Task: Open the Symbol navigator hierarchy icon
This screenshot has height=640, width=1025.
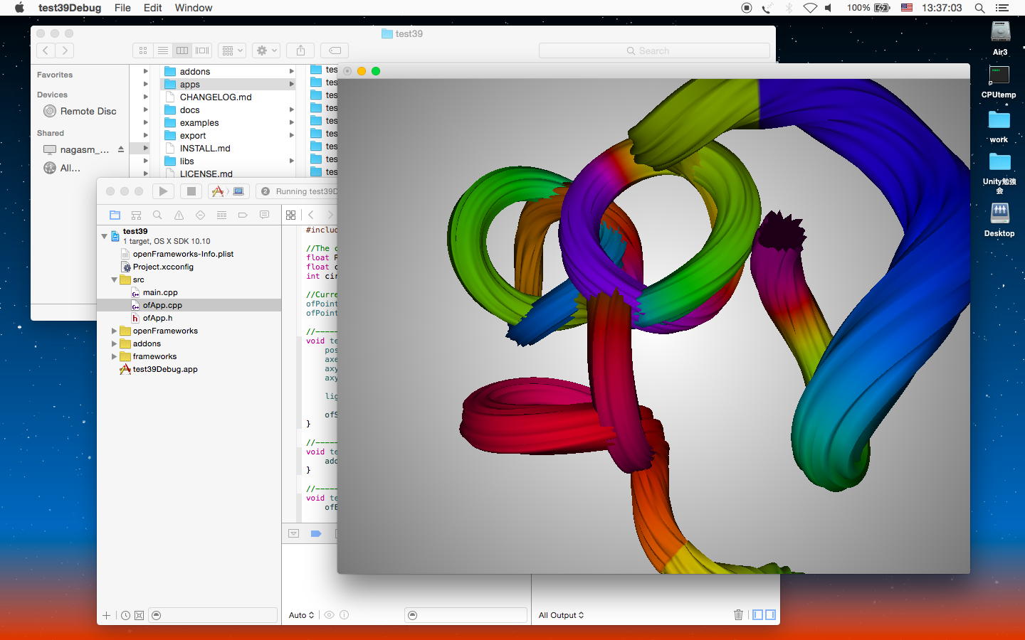Action: click(136, 215)
